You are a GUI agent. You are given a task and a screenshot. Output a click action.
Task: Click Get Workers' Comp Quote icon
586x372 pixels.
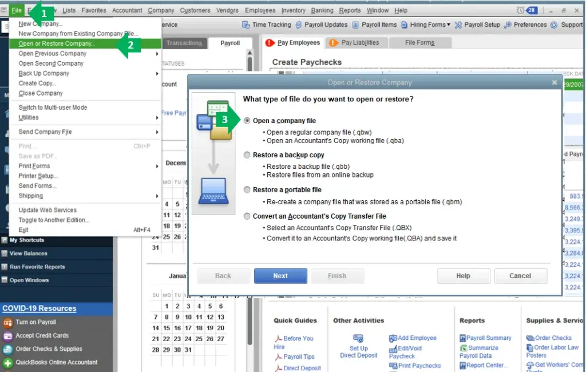(530, 365)
